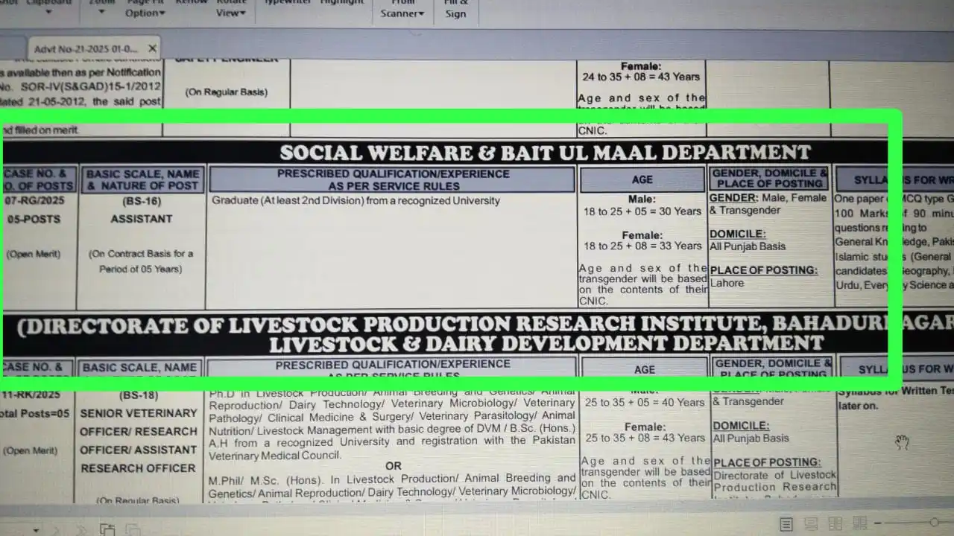The width and height of the screenshot is (954, 536).
Task: Click the 'SENIOR VETERINARY' post title text
Action: coord(139,413)
